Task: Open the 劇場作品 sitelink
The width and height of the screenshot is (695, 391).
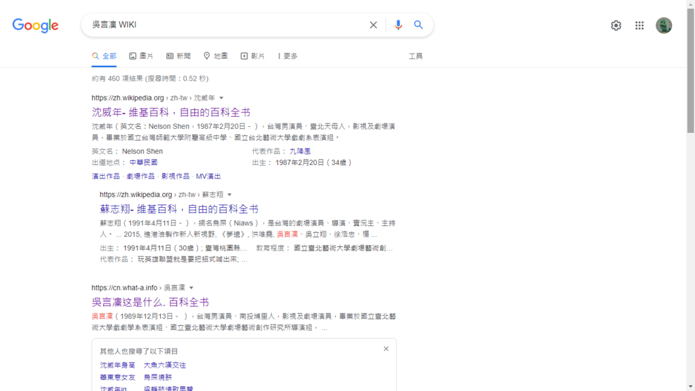Action: (140, 176)
